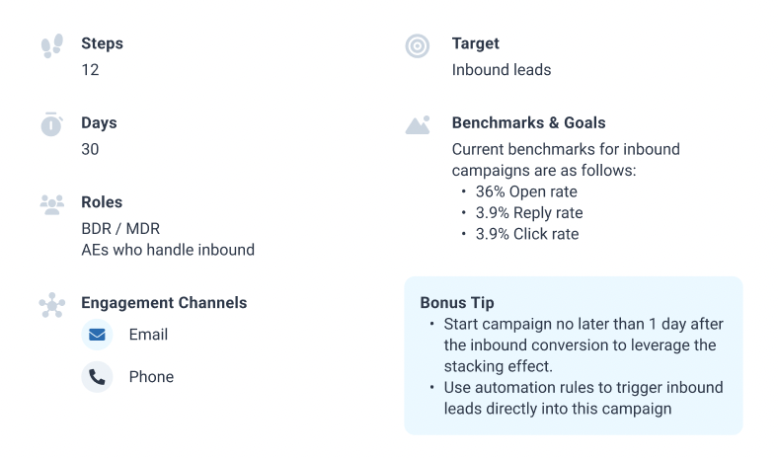Select the BDR / MDR role text
This screenshot has width=778, height=458.
point(120,229)
